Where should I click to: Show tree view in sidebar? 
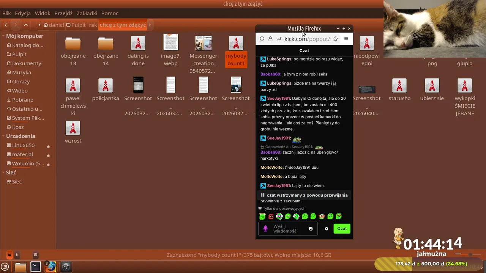pos(17,255)
